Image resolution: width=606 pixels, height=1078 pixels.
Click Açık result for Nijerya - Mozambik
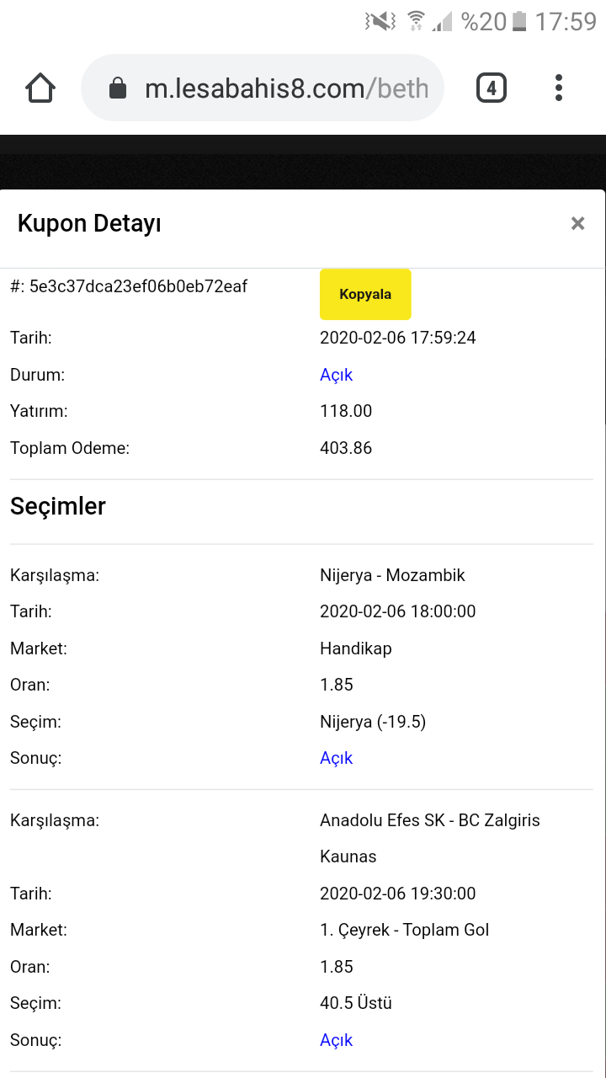pyautogui.click(x=337, y=758)
